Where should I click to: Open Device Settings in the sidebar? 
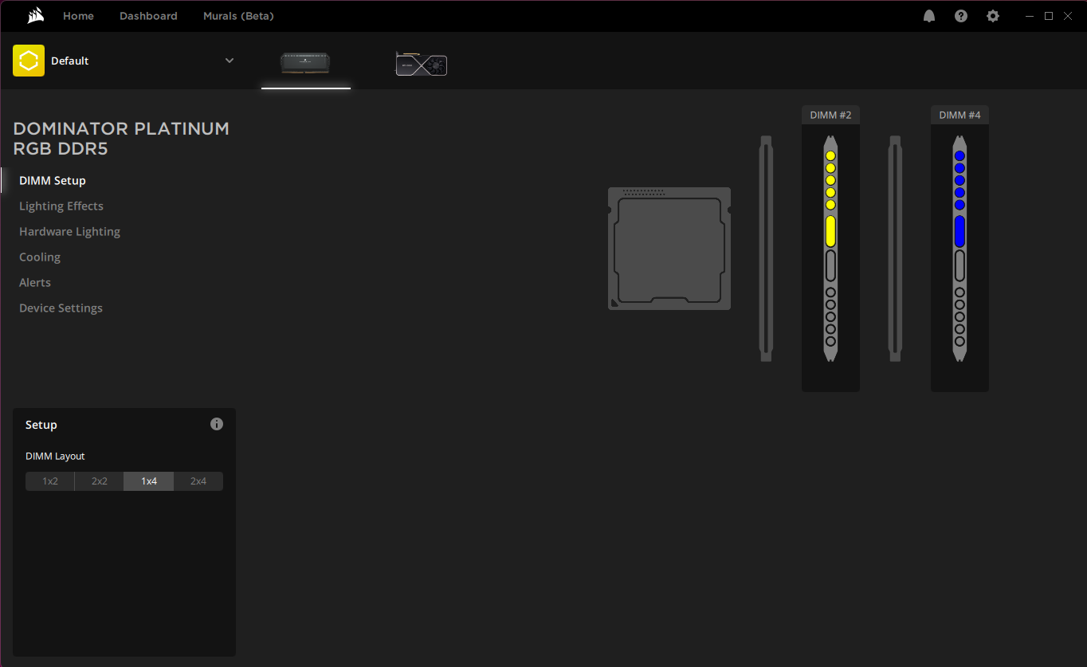pos(61,308)
